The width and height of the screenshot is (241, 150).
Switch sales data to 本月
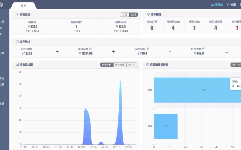133,14
